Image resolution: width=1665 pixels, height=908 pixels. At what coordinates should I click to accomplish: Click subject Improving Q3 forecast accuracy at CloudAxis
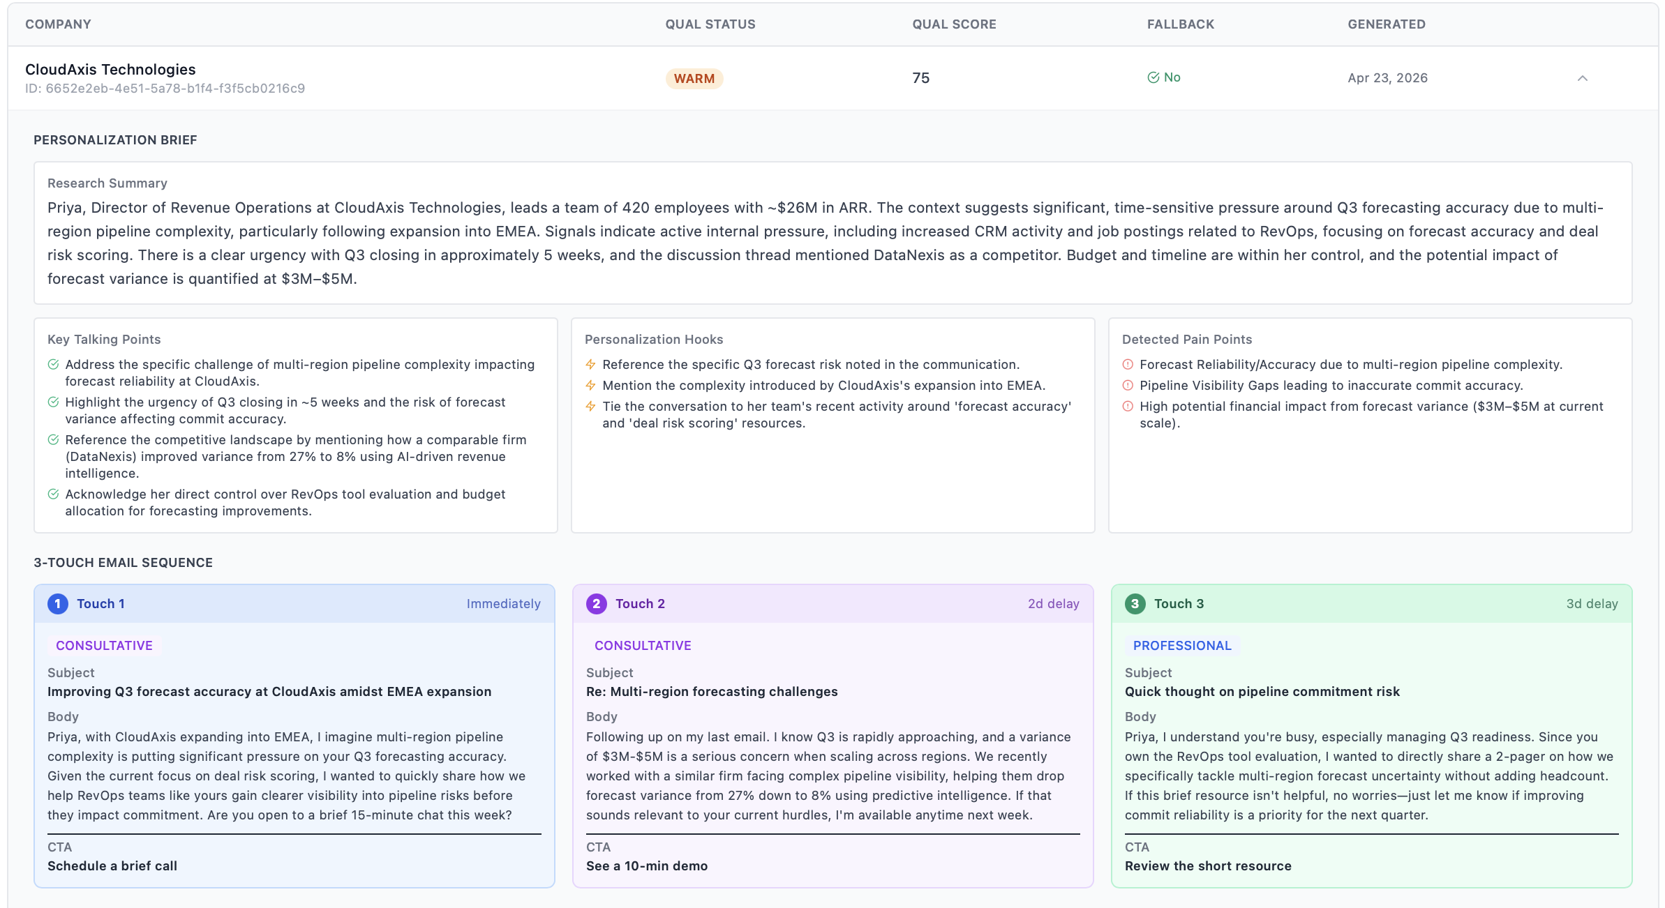coord(269,692)
